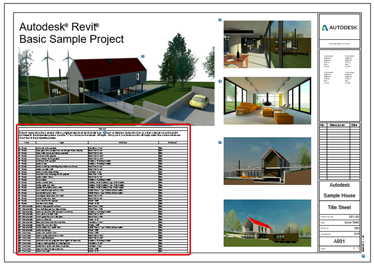Click the 'No.' revision table header
This screenshot has height=265, width=374.
click(323, 125)
